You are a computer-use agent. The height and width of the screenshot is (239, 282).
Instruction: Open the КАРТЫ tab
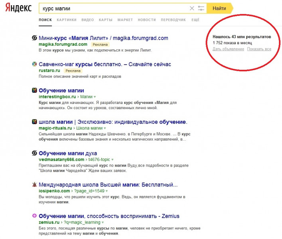point(106,20)
